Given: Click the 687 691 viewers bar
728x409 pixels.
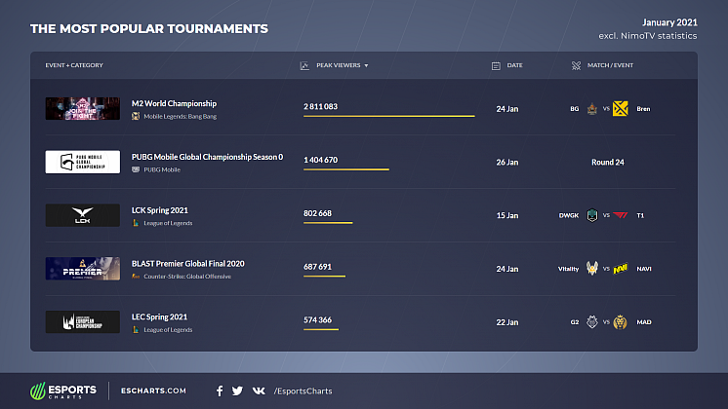Looking at the screenshot, I should pyautogui.click(x=325, y=276).
